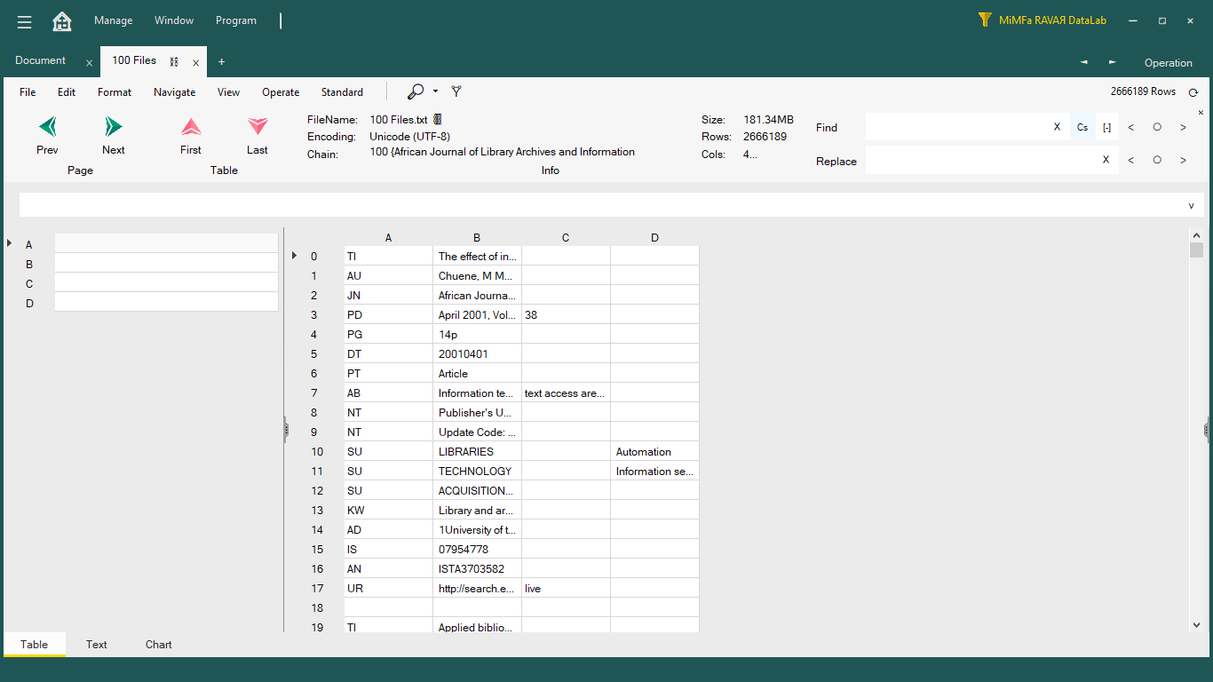Click the Operation button
The image size is (1213, 682).
1168,62
